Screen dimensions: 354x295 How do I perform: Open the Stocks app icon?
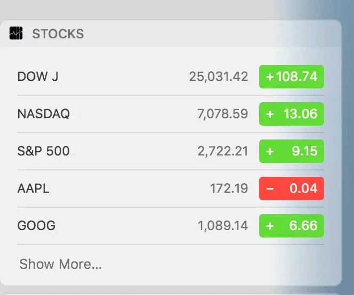pos(16,34)
